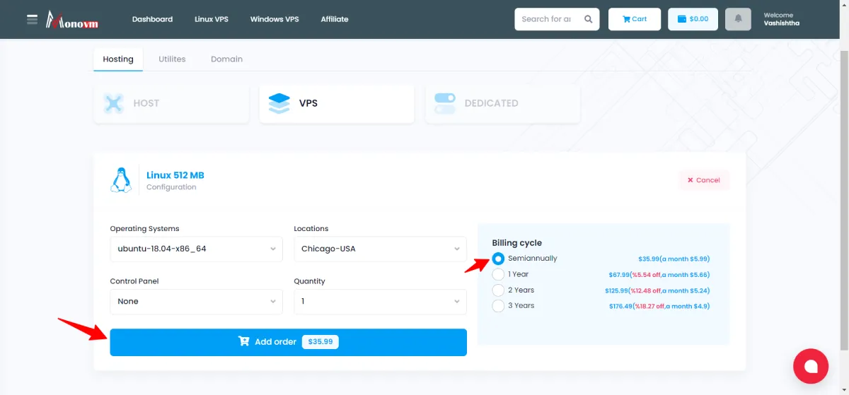Viewport: 849px width, 395px height.
Task: Go to Dashboard in top navigation
Action: 152,19
